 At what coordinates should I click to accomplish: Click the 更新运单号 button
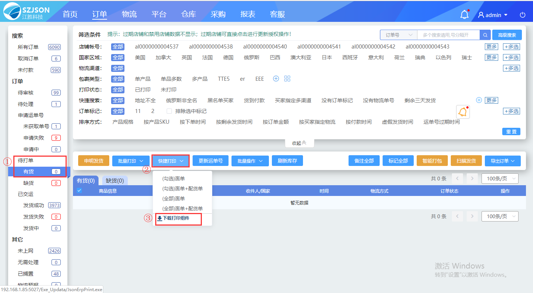click(211, 161)
